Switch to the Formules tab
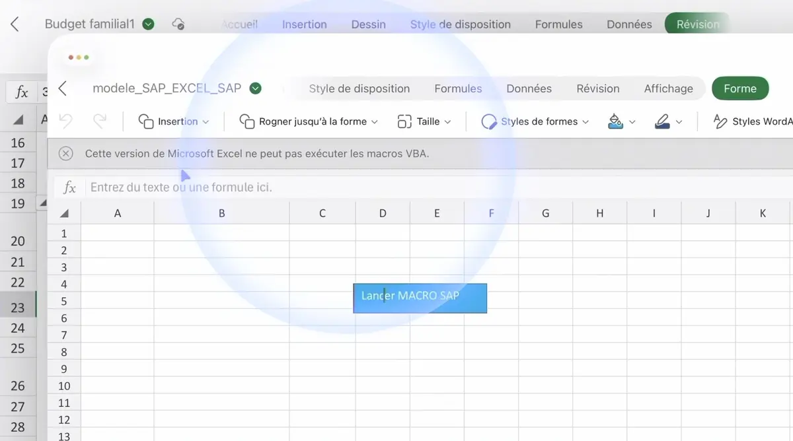 click(458, 88)
